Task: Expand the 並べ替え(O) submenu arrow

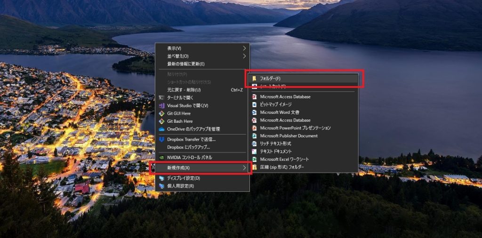Action: click(x=244, y=56)
